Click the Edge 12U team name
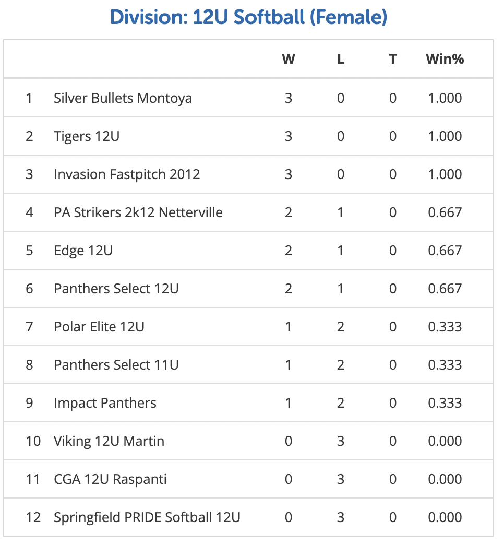Image resolution: width=504 pixels, height=545 pixels. coord(83,251)
